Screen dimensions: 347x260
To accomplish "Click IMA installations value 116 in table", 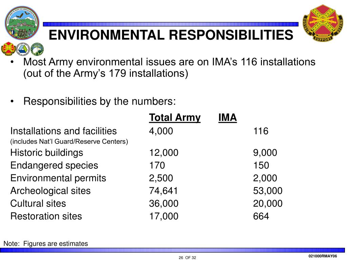I will click(261, 131).
